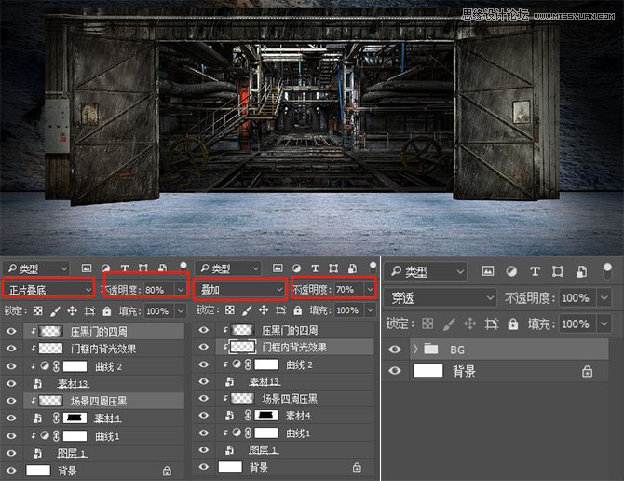Click smart object filter icon in right panel
Image resolution: width=624 pixels, height=481 pixels.
(x=579, y=271)
